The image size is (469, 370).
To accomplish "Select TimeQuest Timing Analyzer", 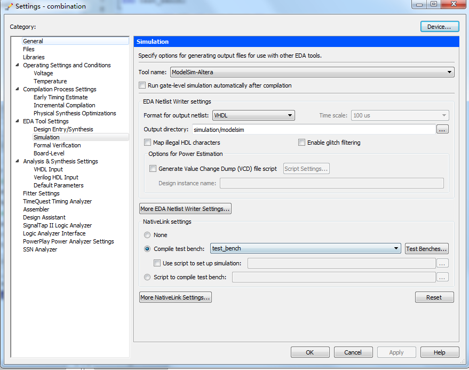I will pyautogui.click(x=58, y=201).
